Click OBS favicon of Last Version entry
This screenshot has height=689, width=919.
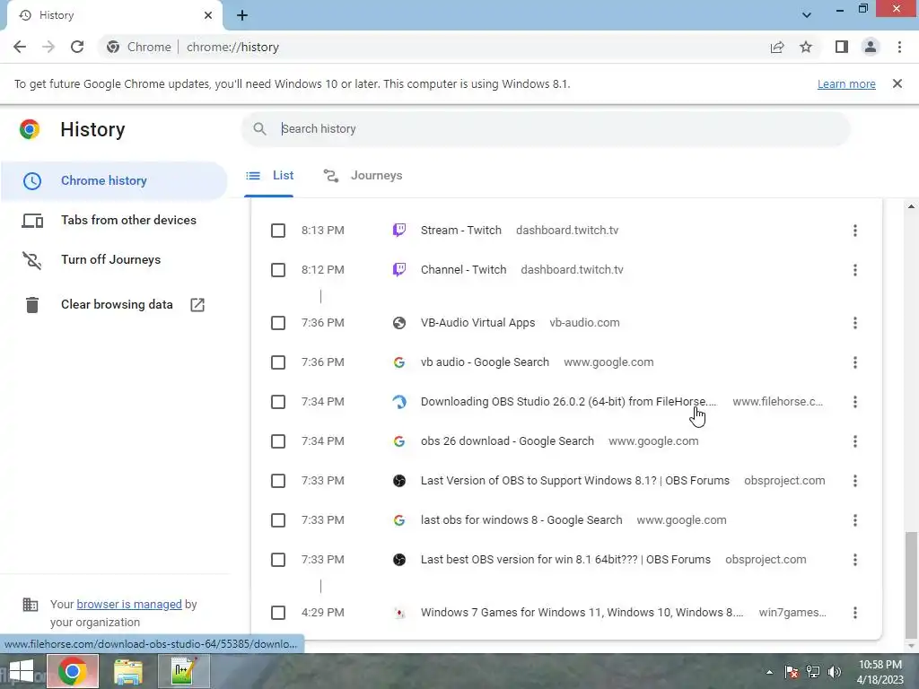click(x=399, y=481)
